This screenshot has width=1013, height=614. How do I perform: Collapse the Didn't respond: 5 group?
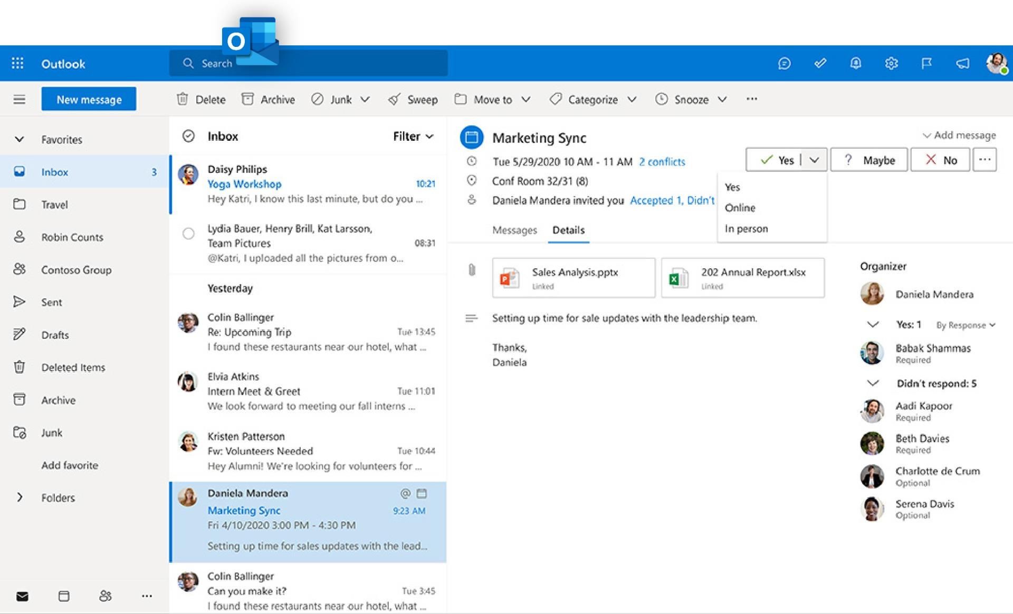coord(873,383)
